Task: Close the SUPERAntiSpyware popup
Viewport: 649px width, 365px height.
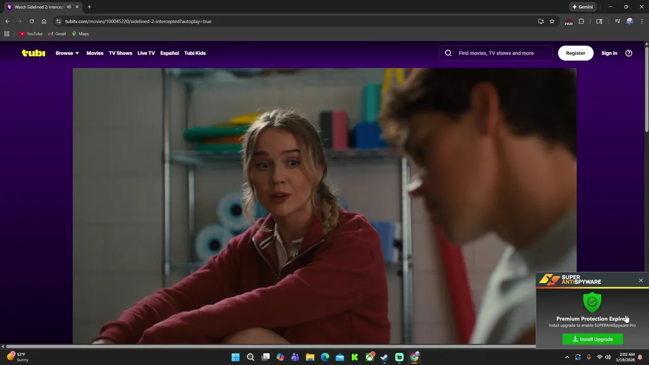Action: [x=641, y=280]
